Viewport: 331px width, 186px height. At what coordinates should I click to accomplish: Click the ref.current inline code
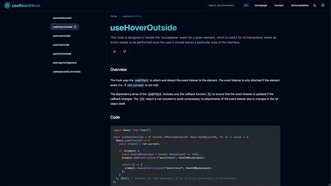click(x=136, y=85)
